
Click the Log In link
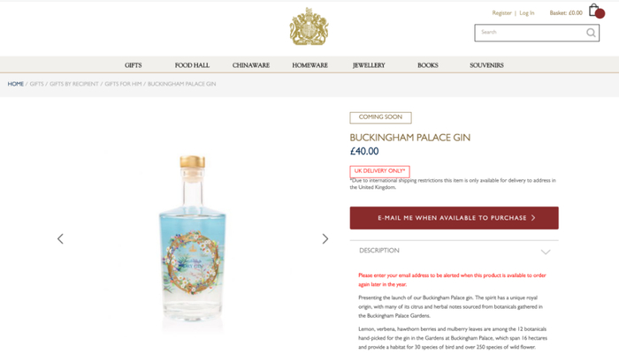point(527,13)
